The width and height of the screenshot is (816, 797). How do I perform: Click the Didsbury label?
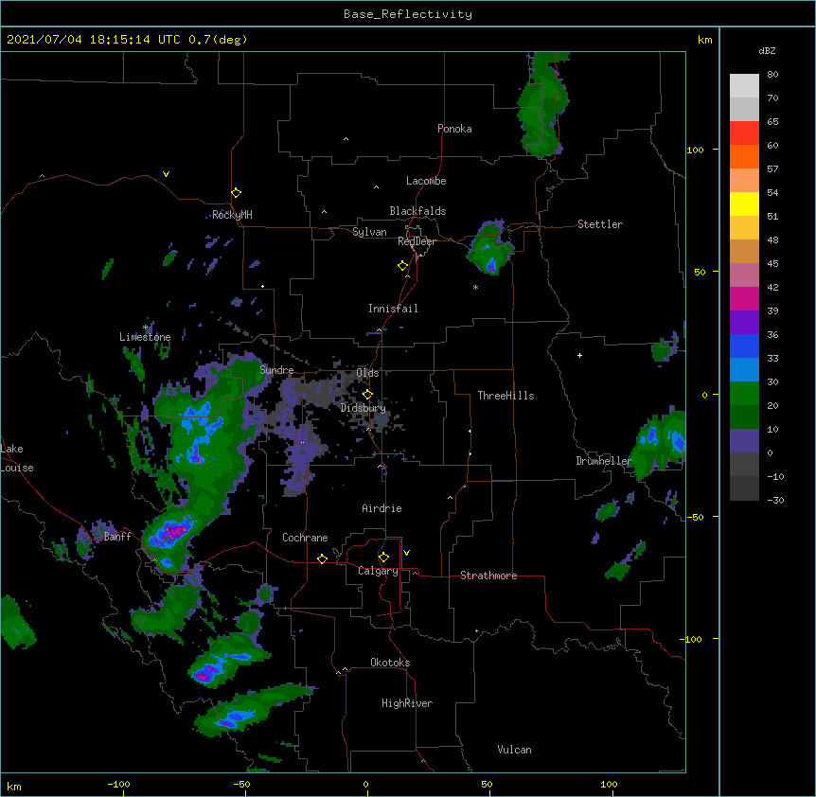tap(364, 408)
